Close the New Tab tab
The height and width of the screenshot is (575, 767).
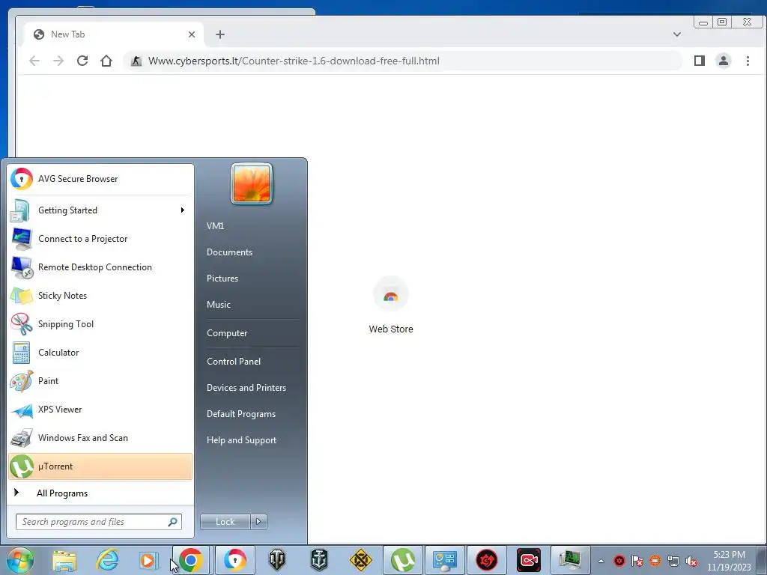pos(192,34)
